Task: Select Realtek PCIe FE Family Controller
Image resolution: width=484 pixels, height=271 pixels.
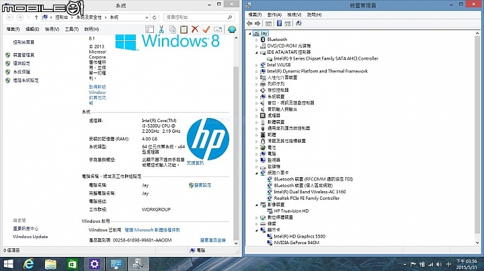Action: point(307,199)
